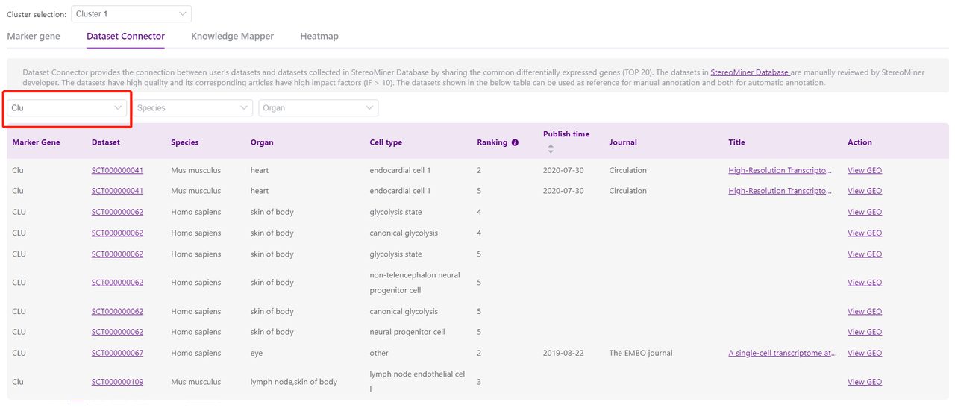Click View GEO for lymph node row

pos(864,382)
